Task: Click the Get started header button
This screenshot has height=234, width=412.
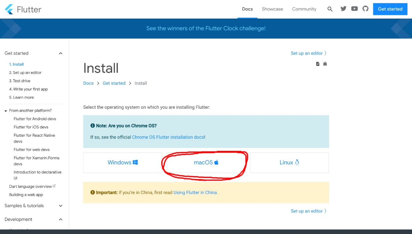Action: click(x=390, y=9)
